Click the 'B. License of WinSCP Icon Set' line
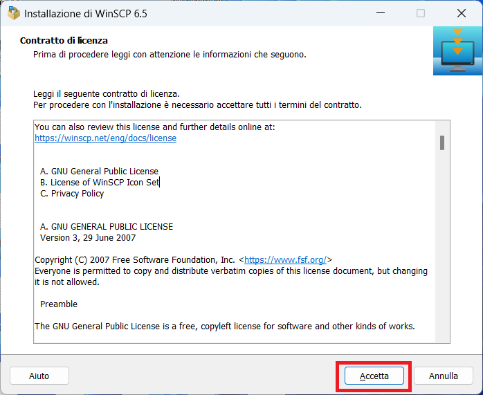The image size is (483, 395). pyautogui.click(x=100, y=183)
